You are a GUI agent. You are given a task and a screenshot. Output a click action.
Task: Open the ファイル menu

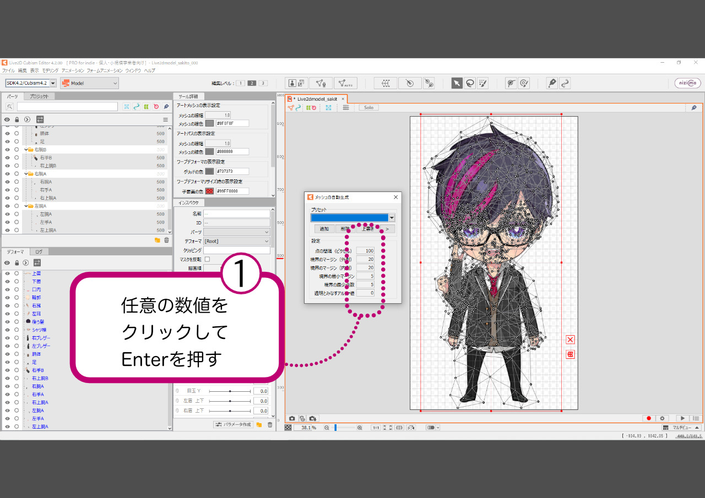coord(8,70)
